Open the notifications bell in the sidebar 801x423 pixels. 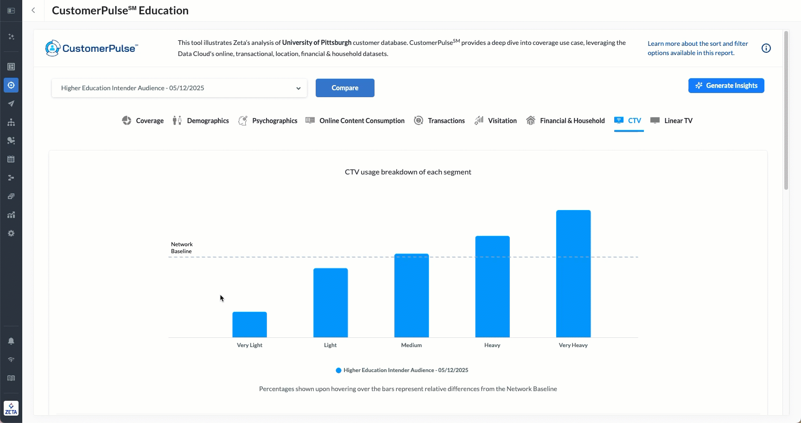pos(11,341)
